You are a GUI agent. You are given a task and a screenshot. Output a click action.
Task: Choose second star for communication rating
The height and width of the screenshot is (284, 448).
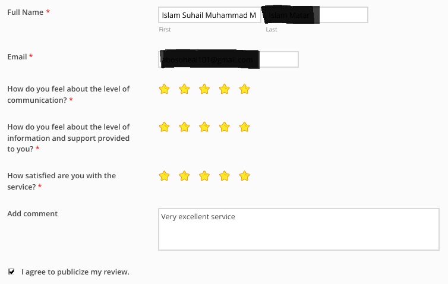pyautogui.click(x=184, y=89)
